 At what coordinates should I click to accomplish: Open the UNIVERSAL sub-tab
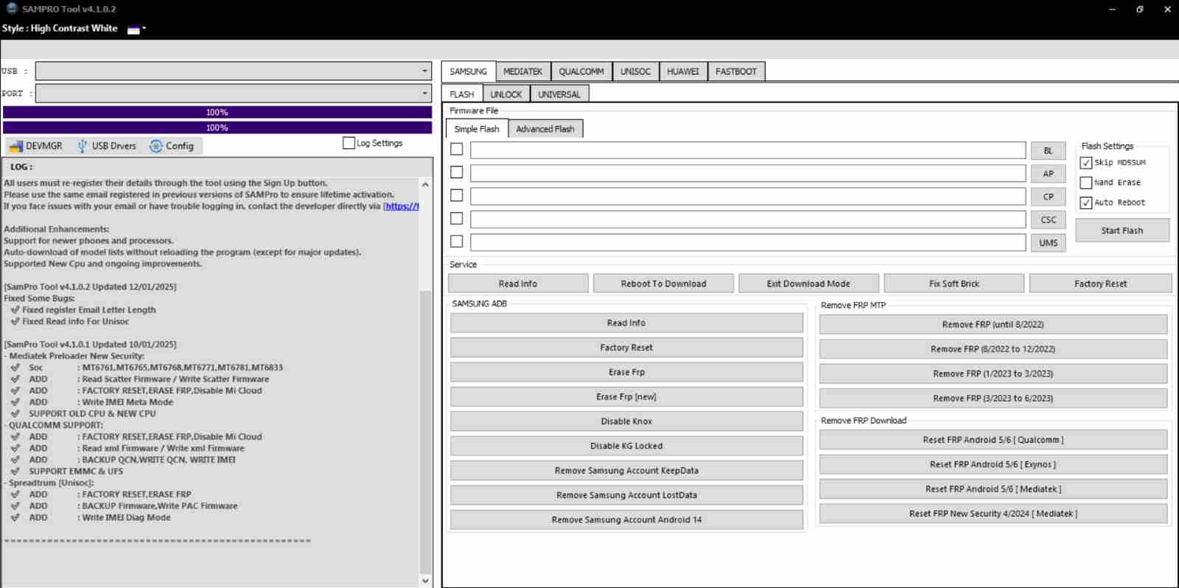click(x=559, y=94)
